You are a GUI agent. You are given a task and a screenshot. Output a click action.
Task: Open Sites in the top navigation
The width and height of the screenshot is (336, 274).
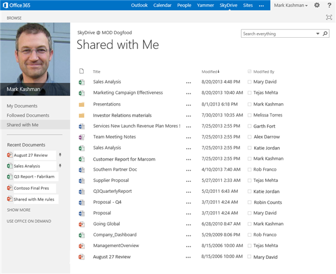[x=247, y=5]
